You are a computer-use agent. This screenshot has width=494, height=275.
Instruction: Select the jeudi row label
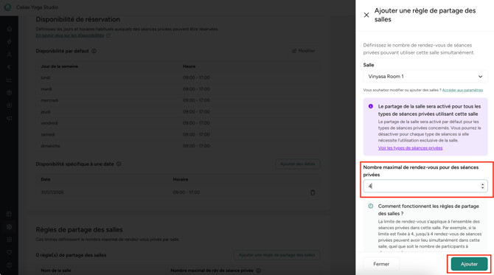coord(46,112)
